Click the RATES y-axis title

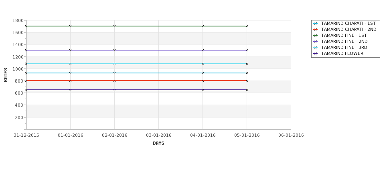point(6,75)
